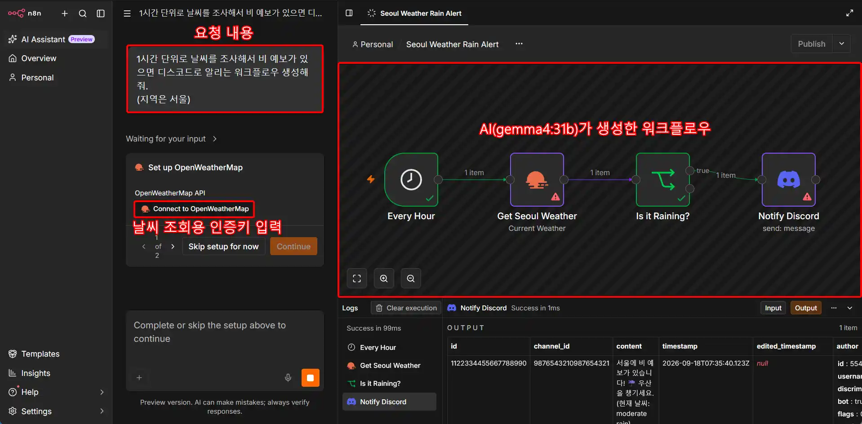Click the Logs panel title
862x424 pixels.
point(350,308)
